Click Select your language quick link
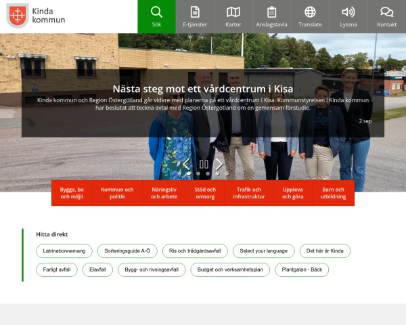The image size is (406, 325). tap(264, 251)
